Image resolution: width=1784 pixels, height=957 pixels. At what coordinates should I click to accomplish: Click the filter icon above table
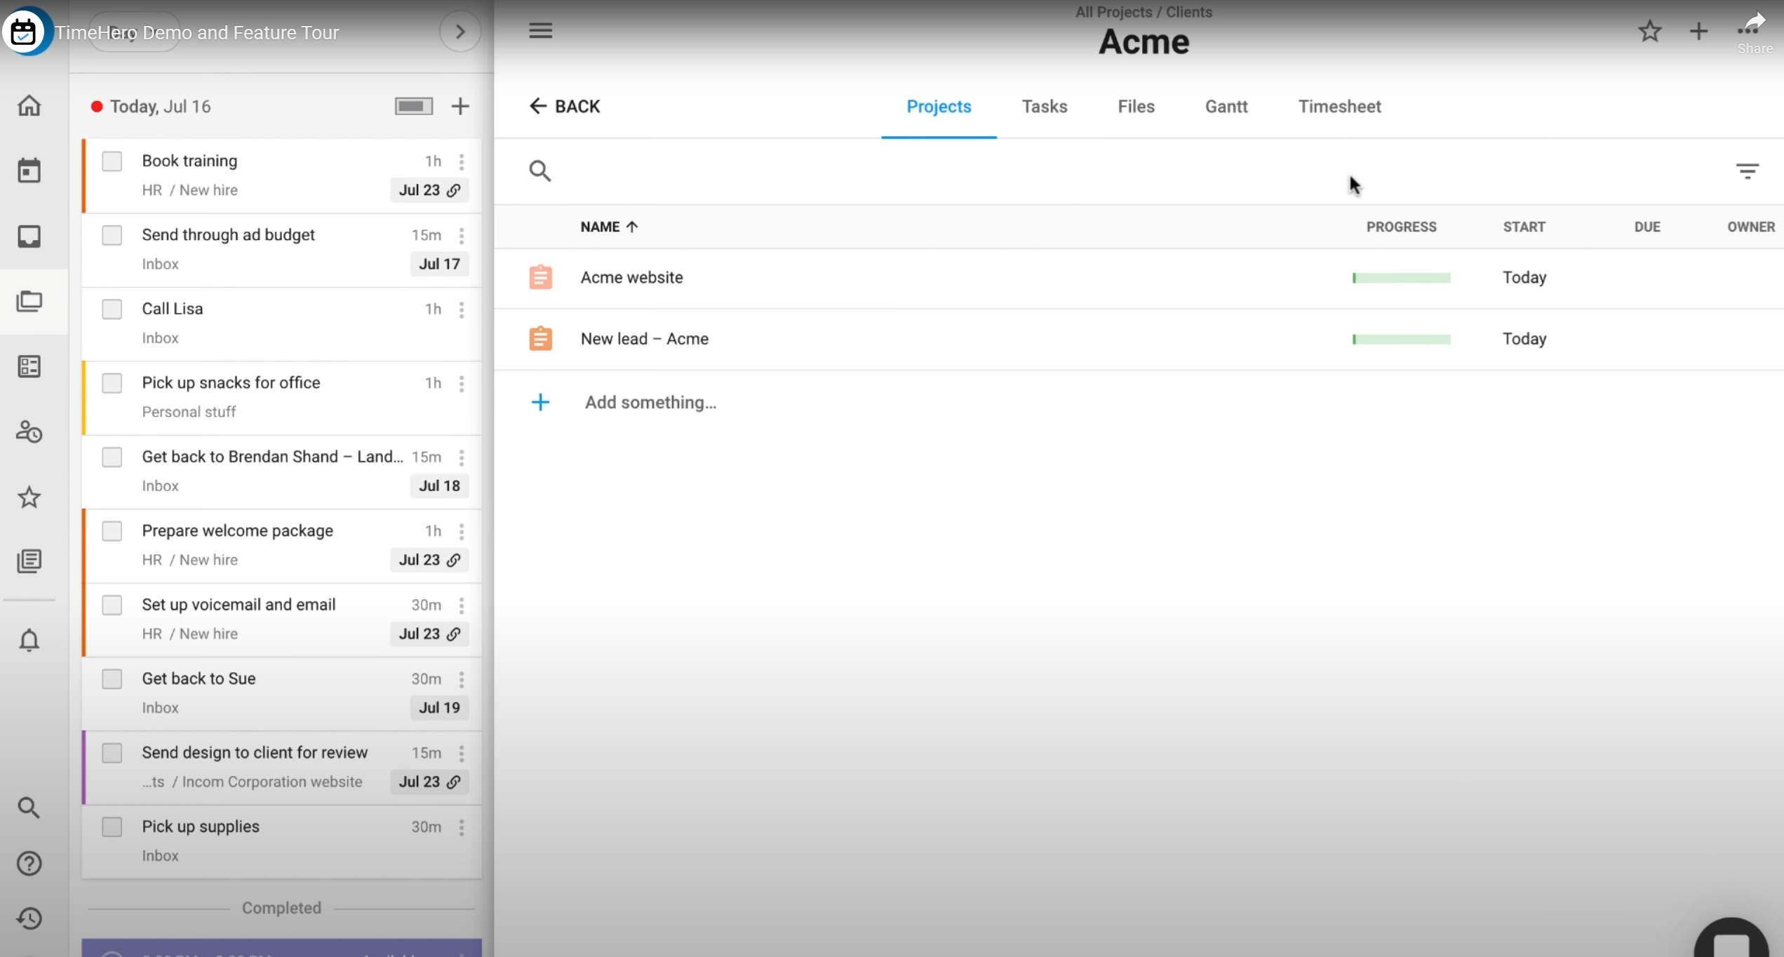tap(1747, 171)
